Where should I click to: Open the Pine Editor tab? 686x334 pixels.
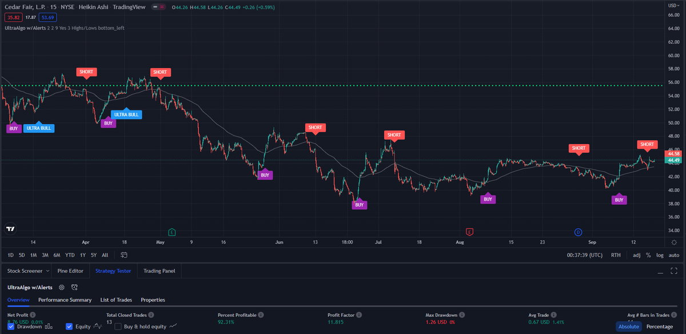pos(71,271)
